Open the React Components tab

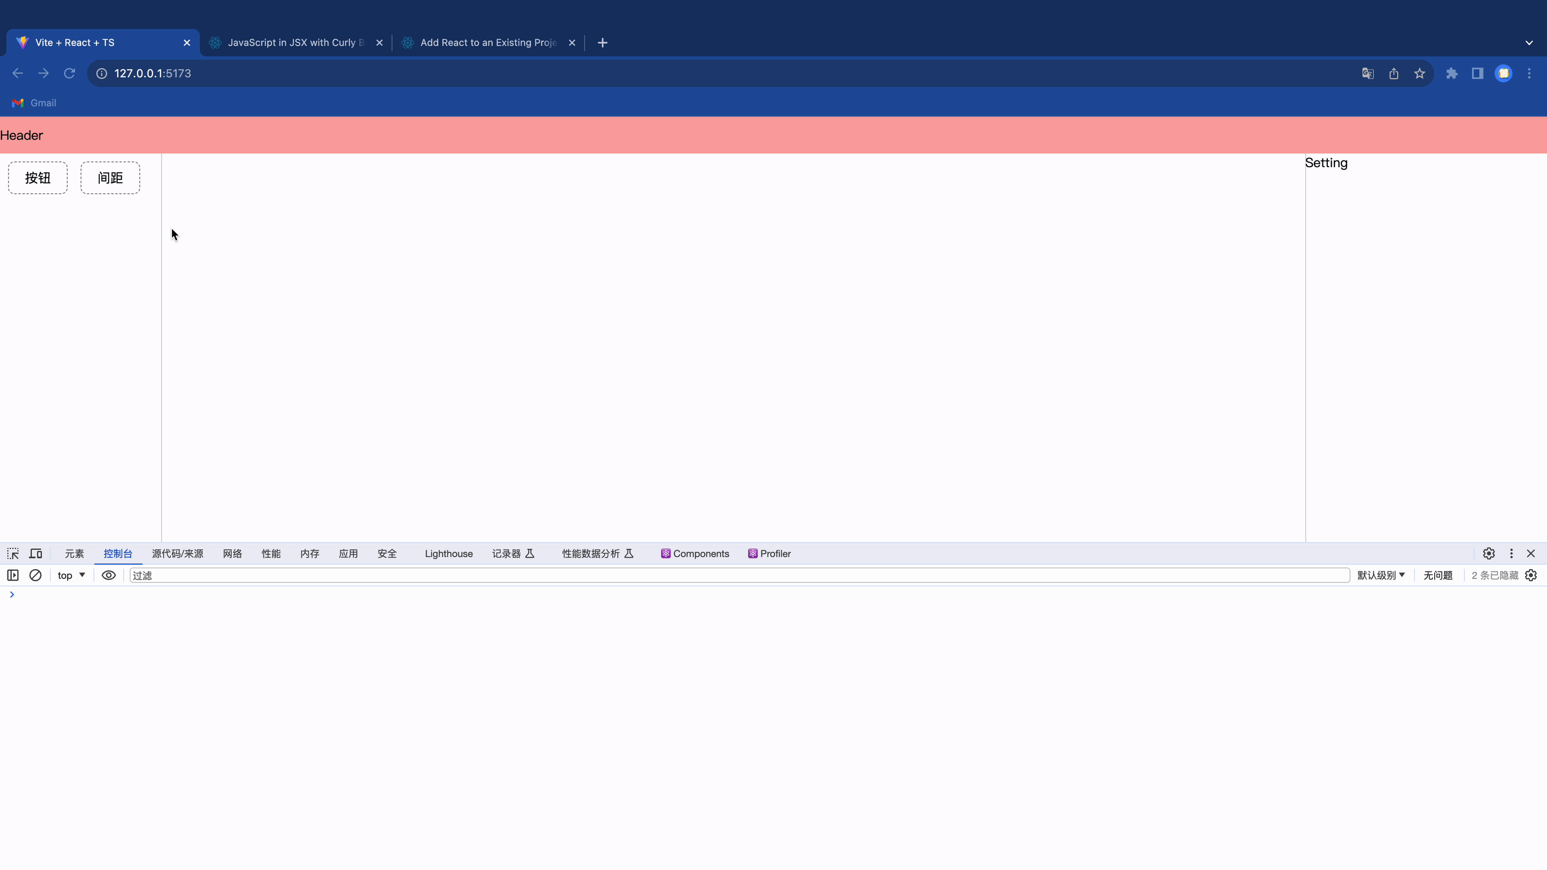click(695, 554)
